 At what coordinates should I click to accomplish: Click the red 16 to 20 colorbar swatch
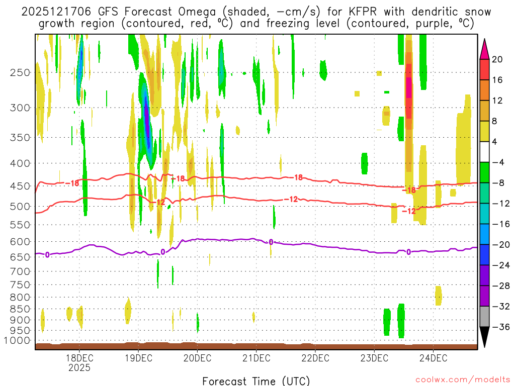coord(484,69)
